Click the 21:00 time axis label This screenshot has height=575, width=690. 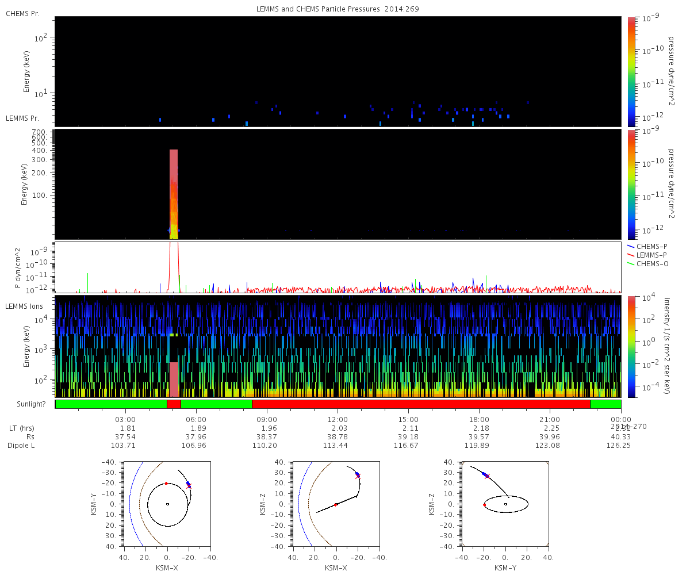pos(550,420)
